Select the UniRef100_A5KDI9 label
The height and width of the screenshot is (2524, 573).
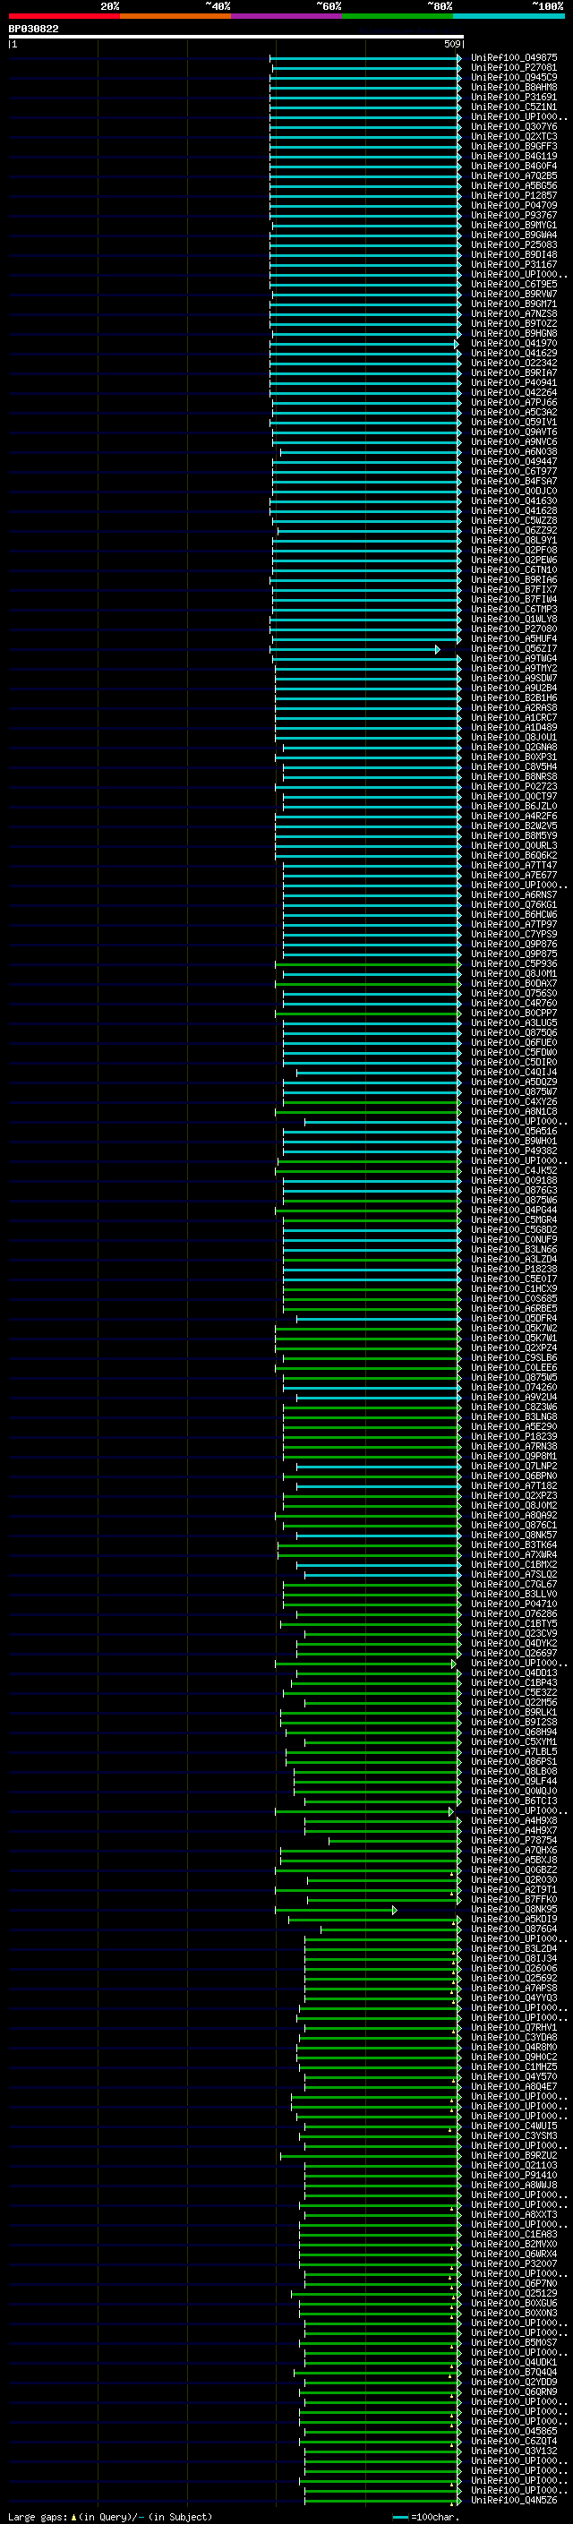[x=514, y=1920]
